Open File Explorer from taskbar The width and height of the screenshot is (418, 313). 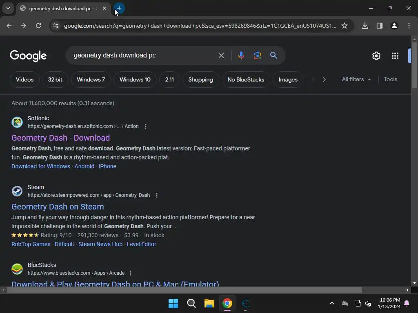tap(209, 303)
